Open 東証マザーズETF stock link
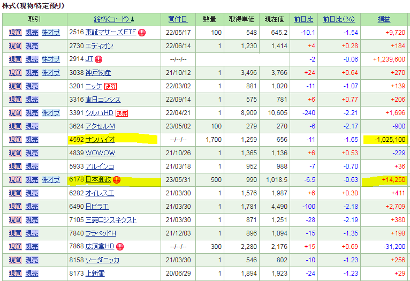The width and height of the screenshot is (410, 281). pos(111,33)
